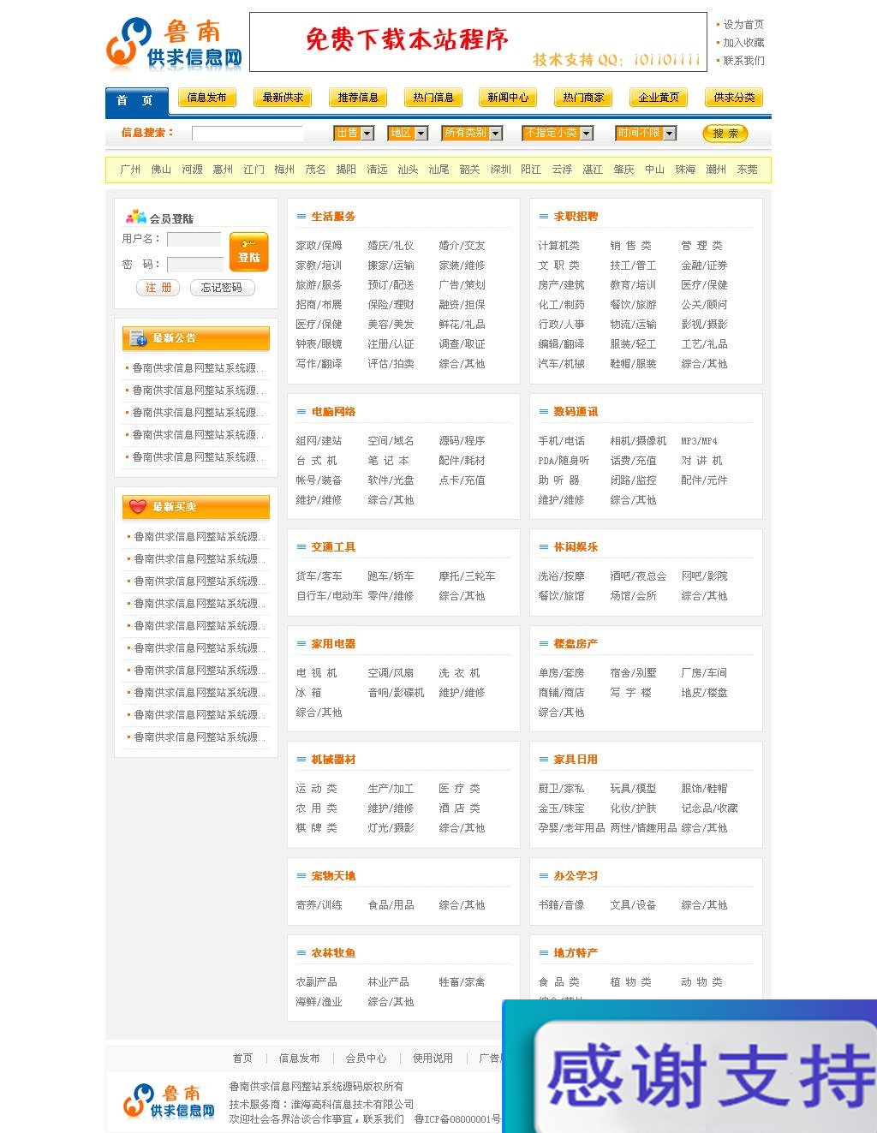Choose the 珠海 city link
877x1133 pixels.
[686, 170]
